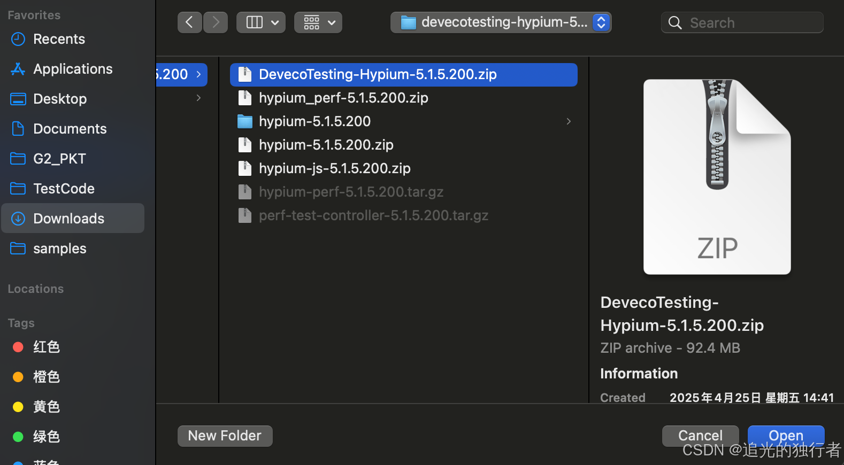The image size is (844, 465).
Task: Click the file icon of perf-test-controller-5.1.5.200.tar.gz
Action: tap(245, 215)
